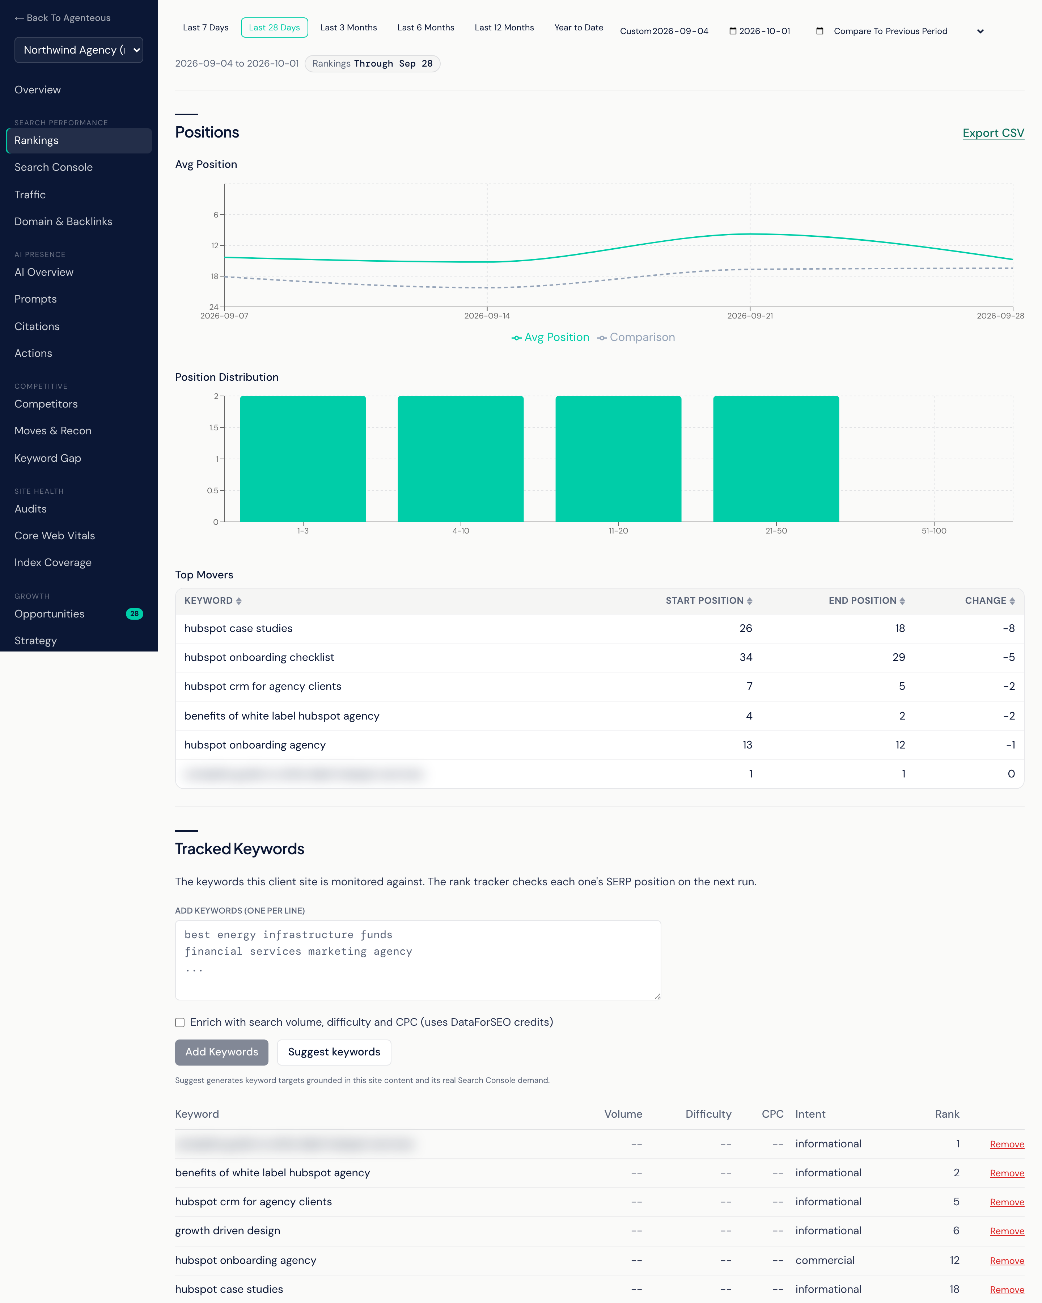Toggle Comparison legend series

pyautogui.click(x=636, y=337)
